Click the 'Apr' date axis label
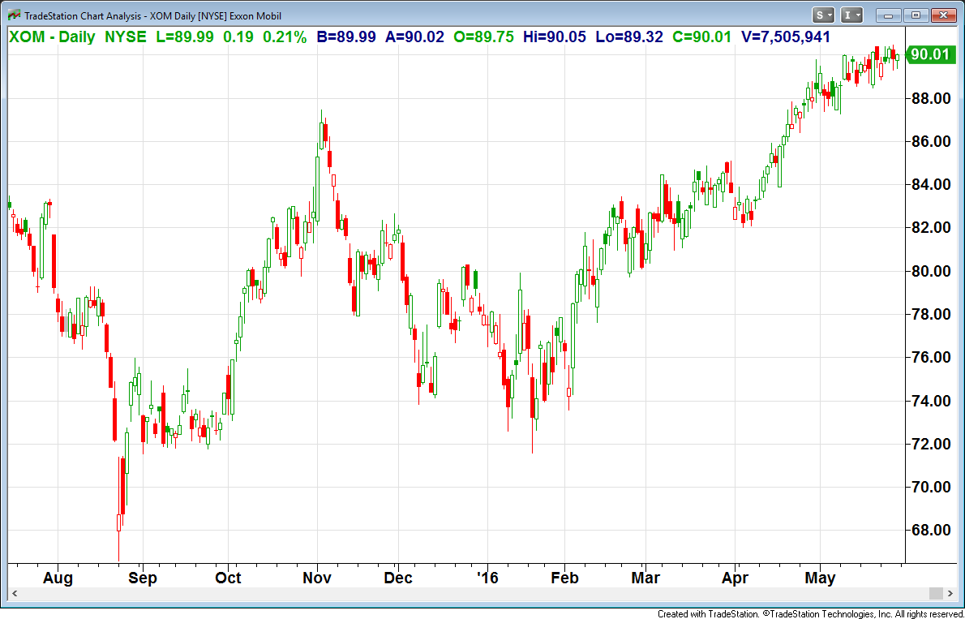This screenshot has width=965, height=619. pos(735,578)
